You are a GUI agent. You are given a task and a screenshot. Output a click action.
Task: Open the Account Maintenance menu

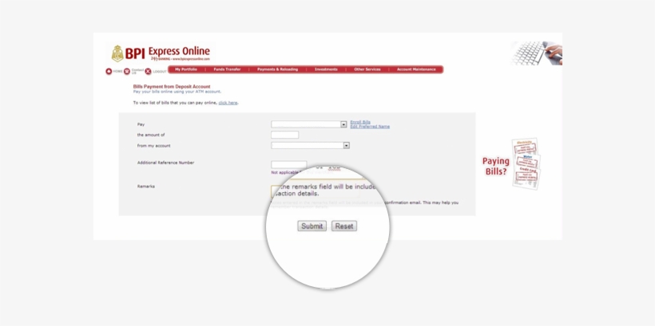click(x=416, y=69)
